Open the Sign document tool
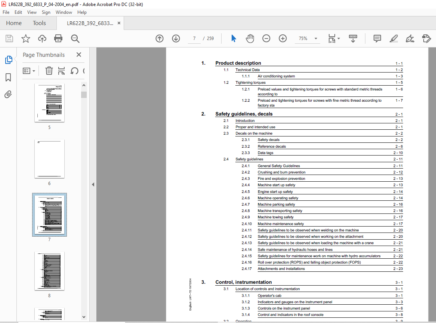Screen dimensions: 436x323 410,39
